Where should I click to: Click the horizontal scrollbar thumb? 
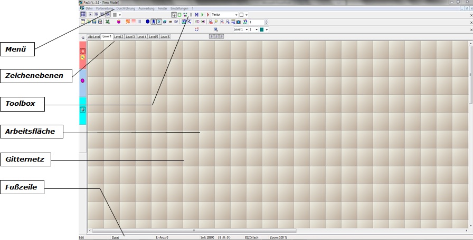pos(194,231)
